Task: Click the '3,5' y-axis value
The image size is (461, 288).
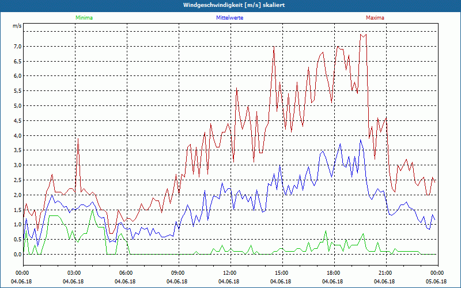Action: coord(17,150)
